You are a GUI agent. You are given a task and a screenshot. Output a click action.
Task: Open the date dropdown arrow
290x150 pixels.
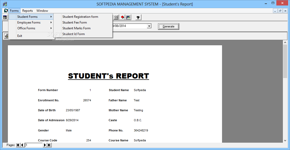pyautogui.click(x=149, y=26)
